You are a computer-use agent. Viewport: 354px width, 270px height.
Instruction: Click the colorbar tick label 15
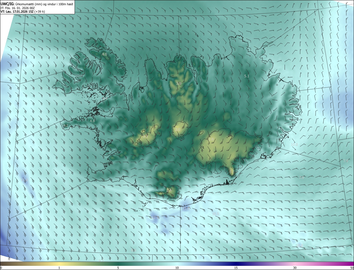coord(236,268)
